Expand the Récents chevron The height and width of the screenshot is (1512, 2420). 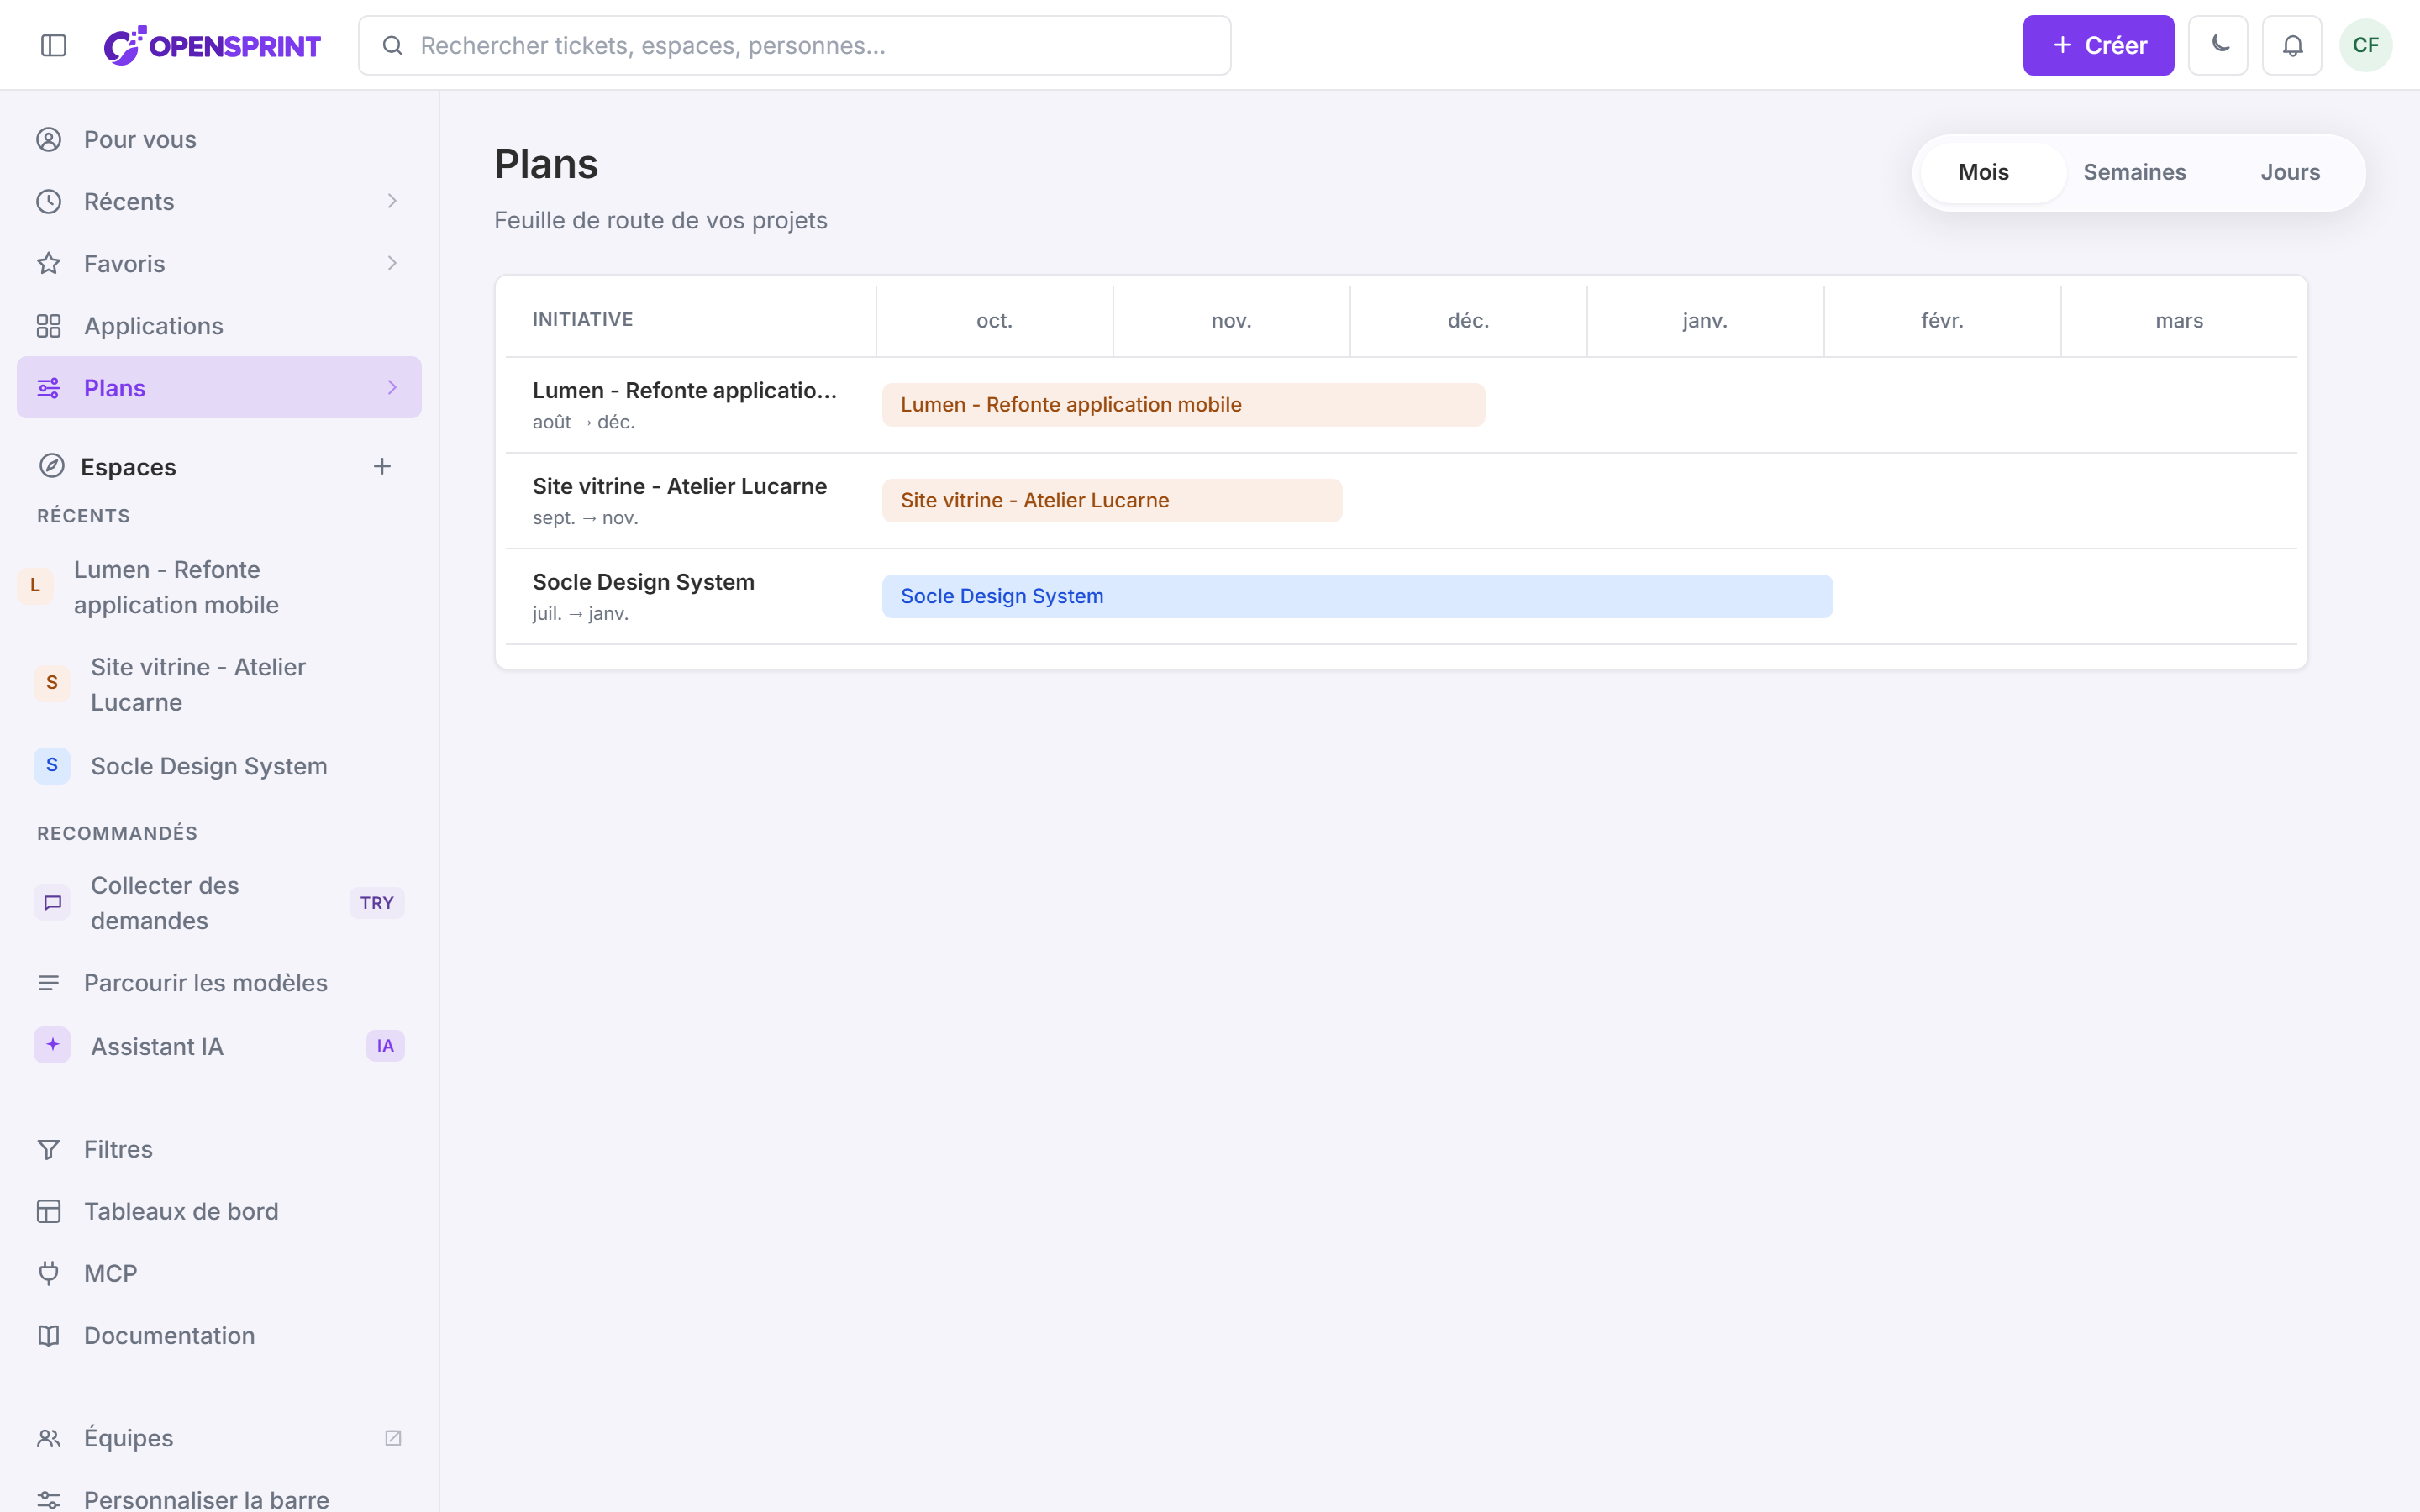tap(392, 201)
